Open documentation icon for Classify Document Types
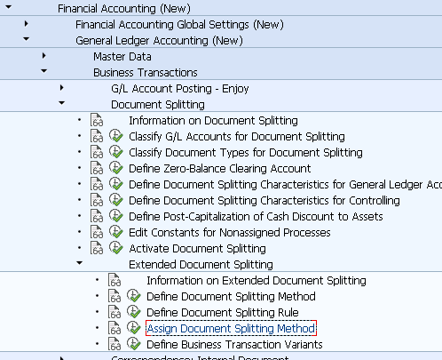The image size is (442, 360). [x=97, y=152]
